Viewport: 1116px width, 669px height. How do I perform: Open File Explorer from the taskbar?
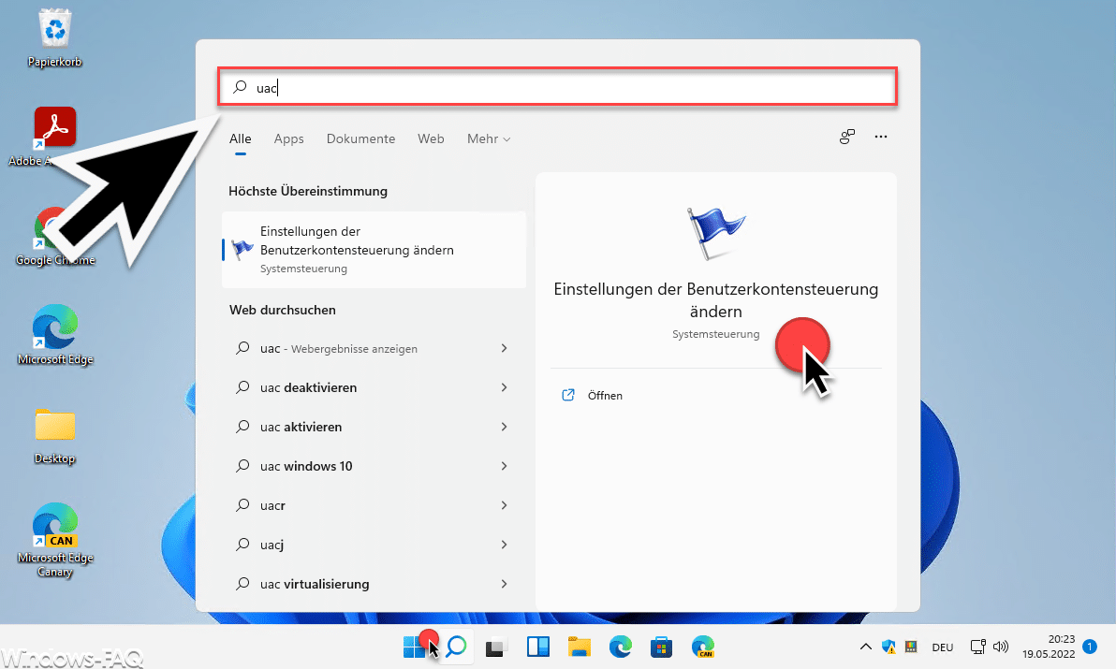580,647
